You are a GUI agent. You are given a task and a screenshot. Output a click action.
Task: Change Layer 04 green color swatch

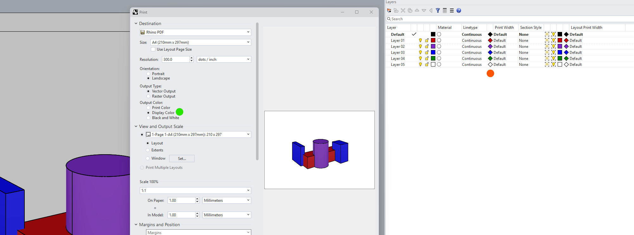(x=433, y=58)
